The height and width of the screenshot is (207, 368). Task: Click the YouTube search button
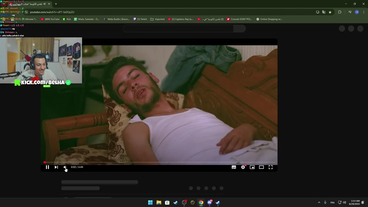(x=239, y=28)
